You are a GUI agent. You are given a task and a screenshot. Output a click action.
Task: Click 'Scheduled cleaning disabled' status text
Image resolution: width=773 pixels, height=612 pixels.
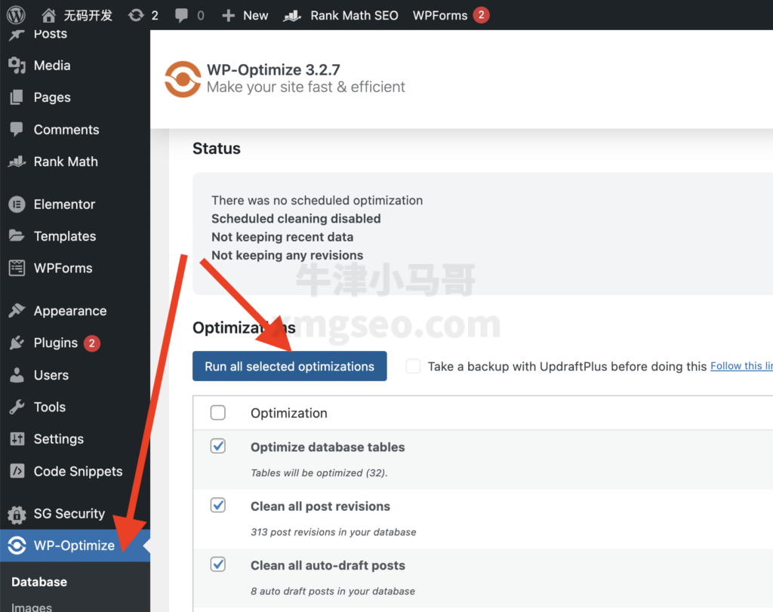(296, 218)
